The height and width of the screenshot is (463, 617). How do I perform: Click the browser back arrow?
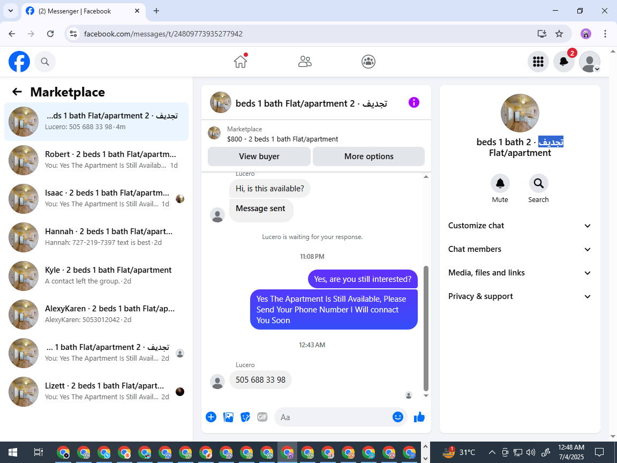[12, 34]
